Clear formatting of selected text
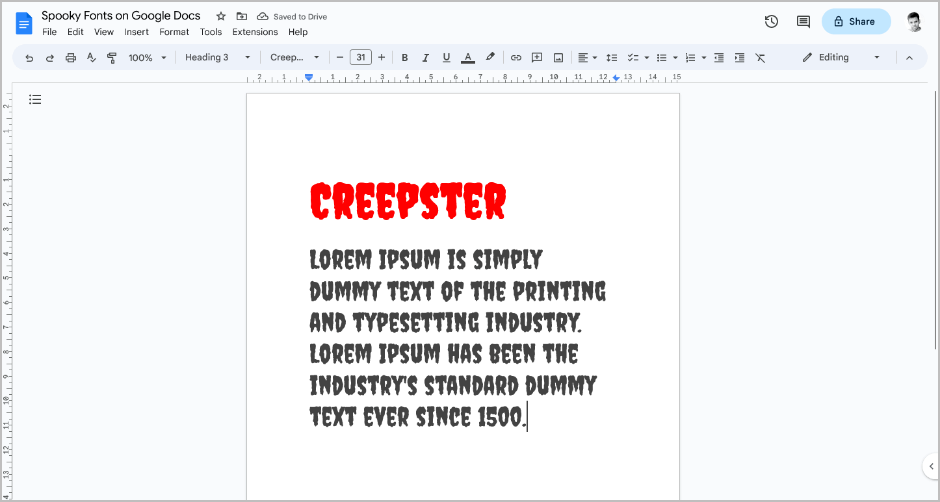The width and height of the screenshot is (940, 502). (x=760, y=57)
